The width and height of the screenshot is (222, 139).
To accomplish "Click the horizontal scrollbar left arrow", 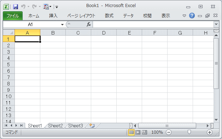I will [135, 126].
